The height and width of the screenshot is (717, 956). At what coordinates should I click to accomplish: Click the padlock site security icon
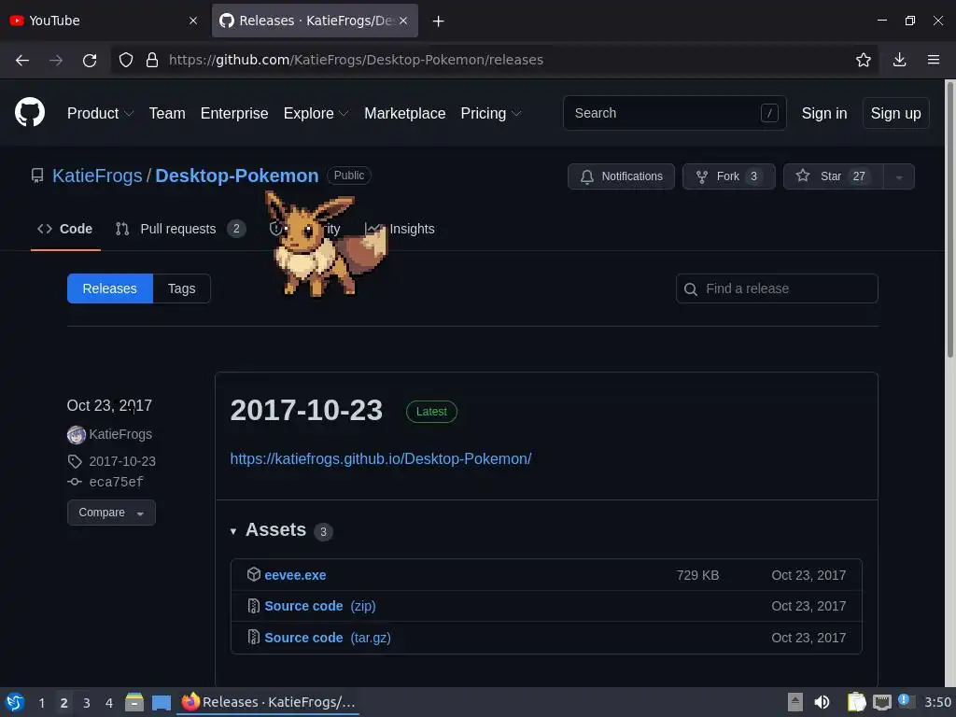pos(152,60)
